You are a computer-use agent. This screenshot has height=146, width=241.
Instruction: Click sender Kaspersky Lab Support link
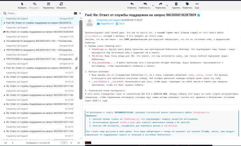click(108, 20)
